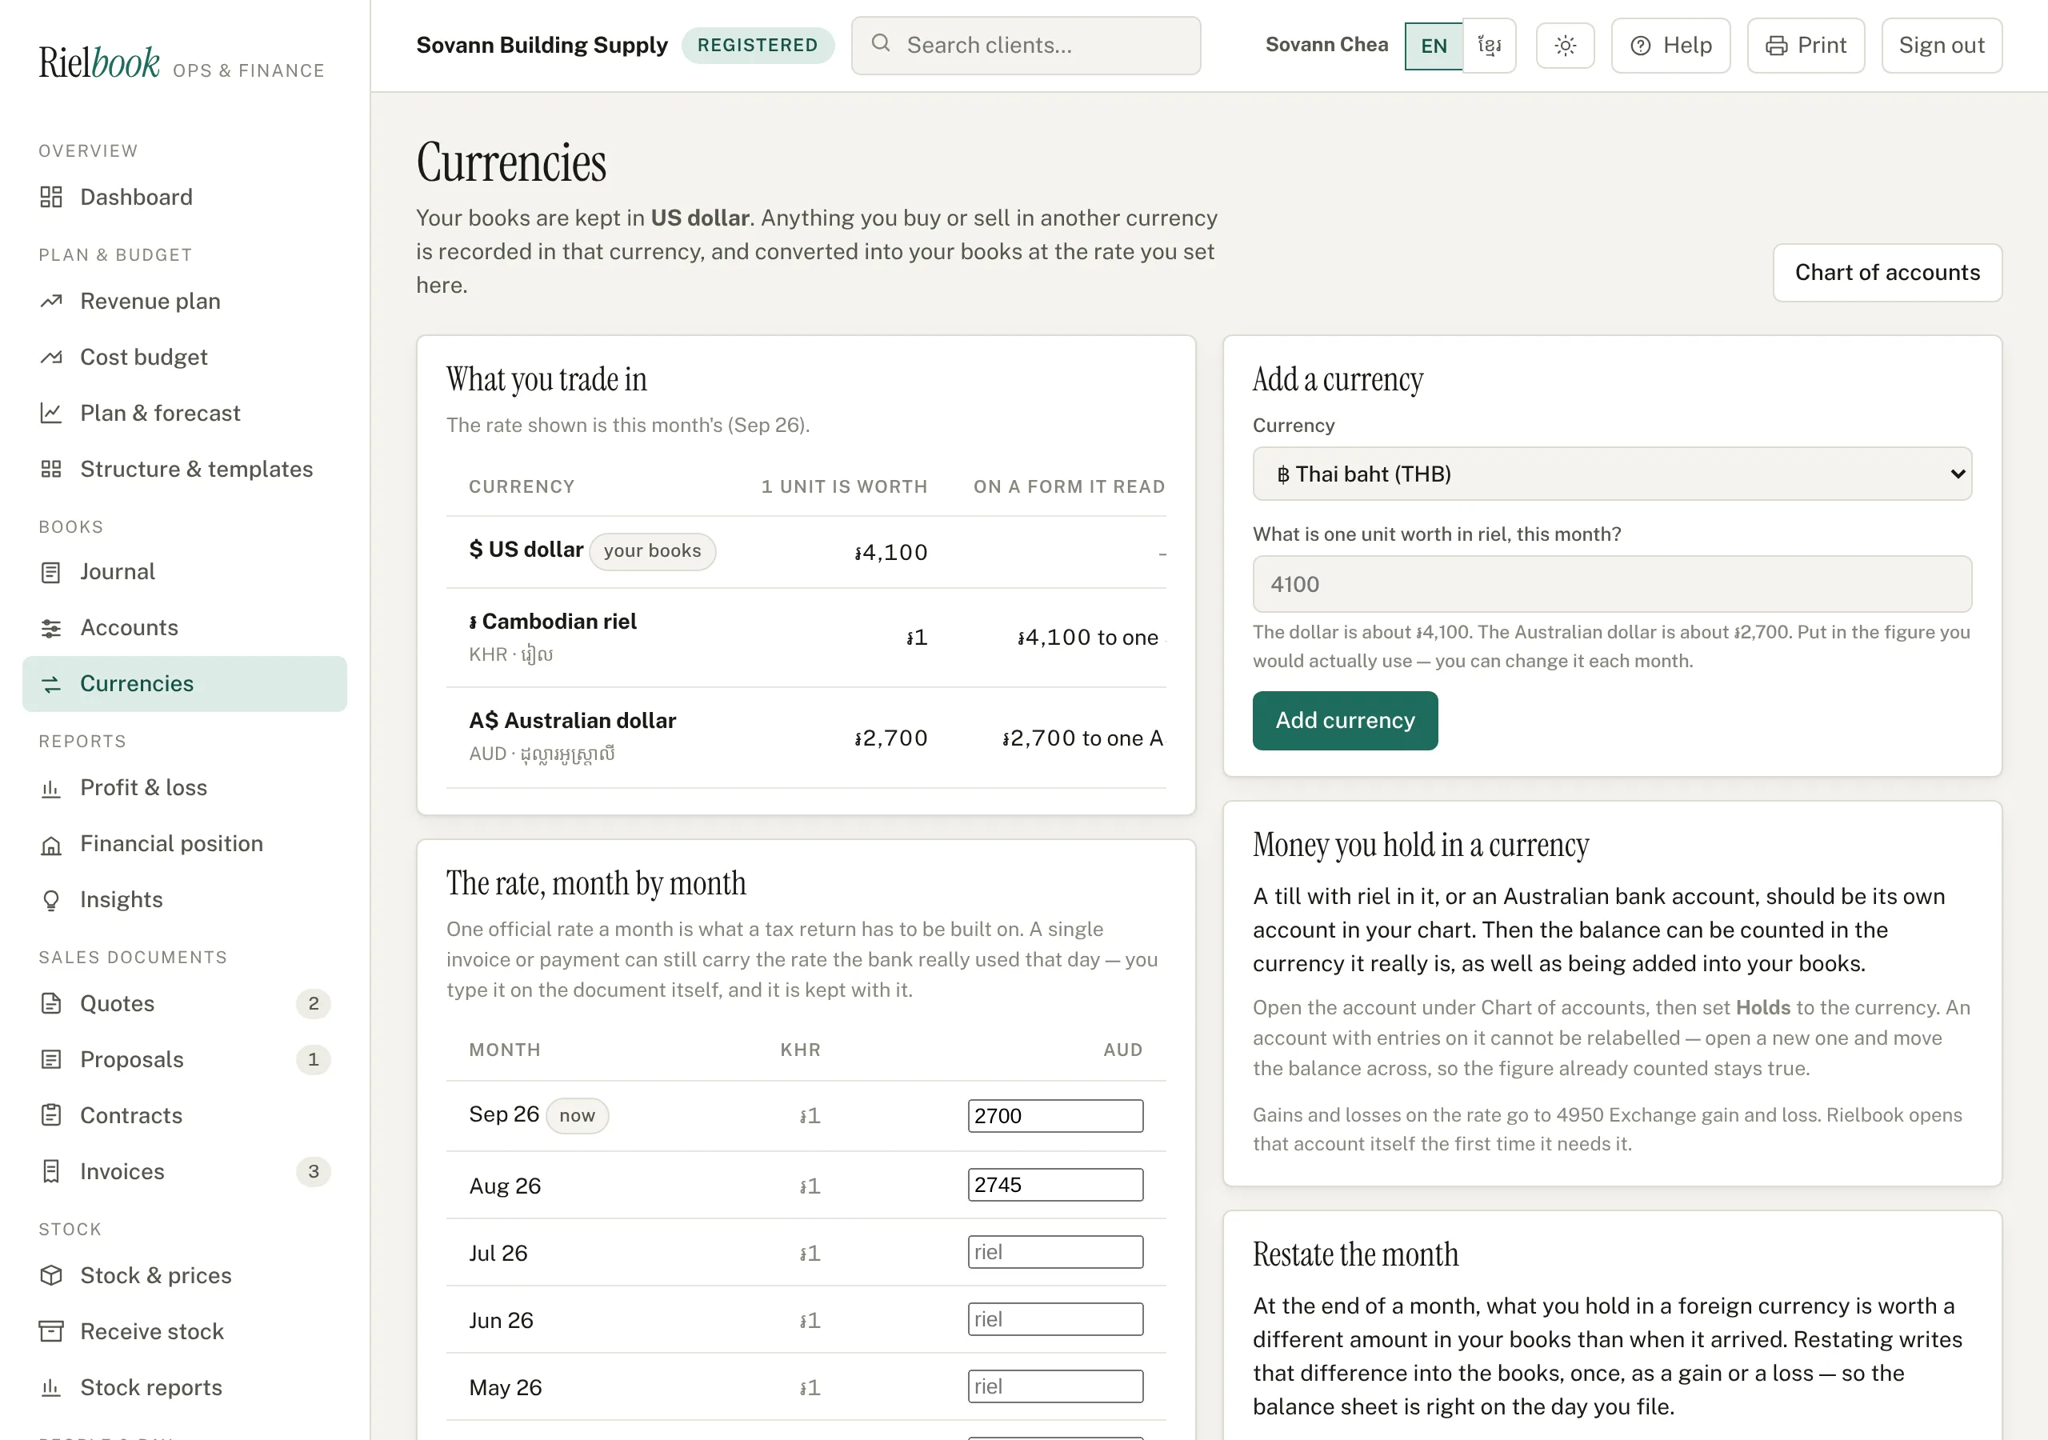The height and width of the screenshot is (1440, 2048).
Task: Open Chart of accounts
Action: [1886, 273]
